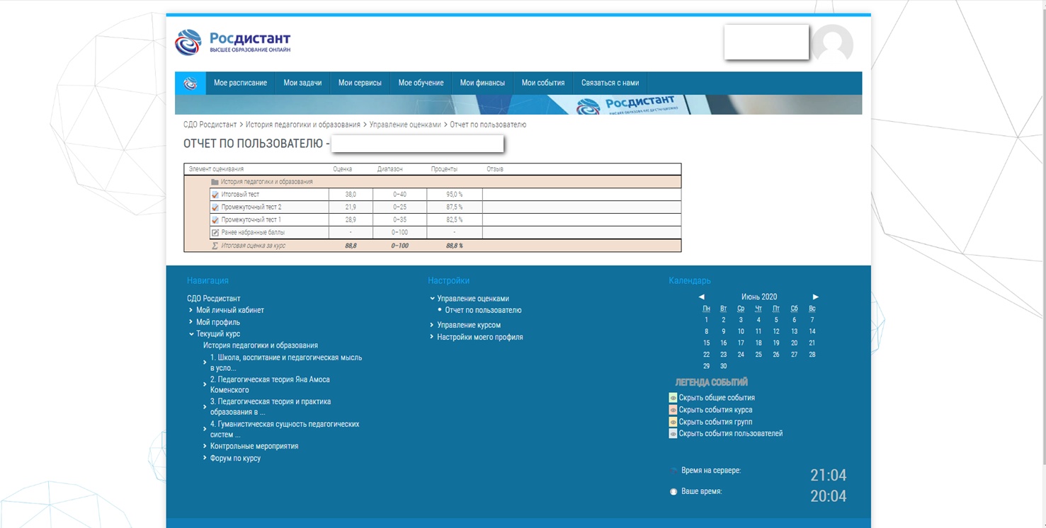Expand Управление курсом in settings
Image resolution: width=1046 pixels, height=528 pixels.
pos(432,325)
